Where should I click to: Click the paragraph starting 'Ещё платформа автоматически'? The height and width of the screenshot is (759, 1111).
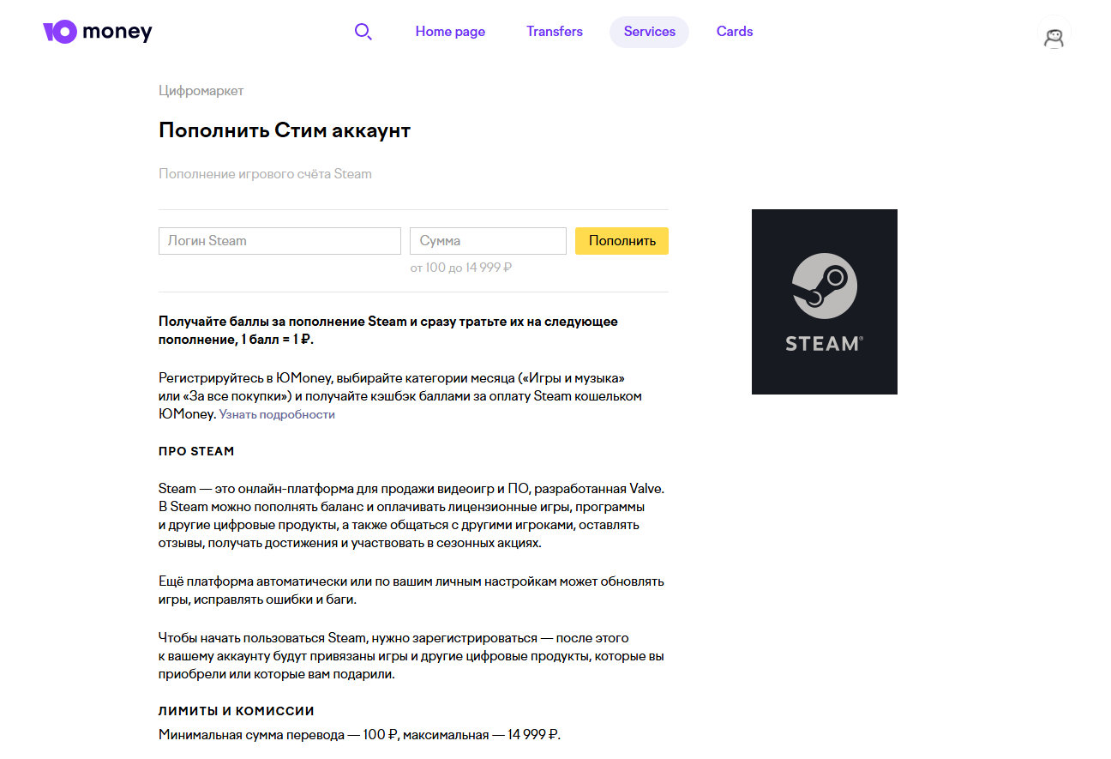point(411,590)
